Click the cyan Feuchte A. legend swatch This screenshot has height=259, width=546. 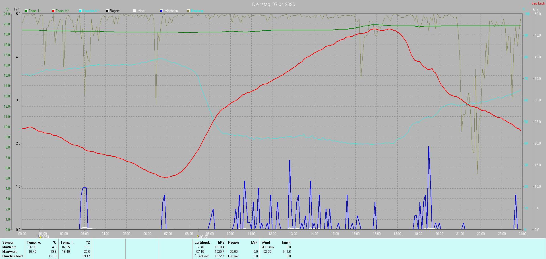click(80, 11)
